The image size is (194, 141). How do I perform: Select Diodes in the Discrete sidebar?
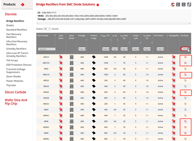pyautogui.click(x=10, y=25)
